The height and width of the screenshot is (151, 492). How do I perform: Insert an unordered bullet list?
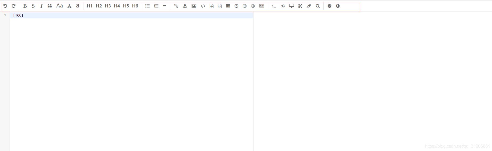pos(147,6)
